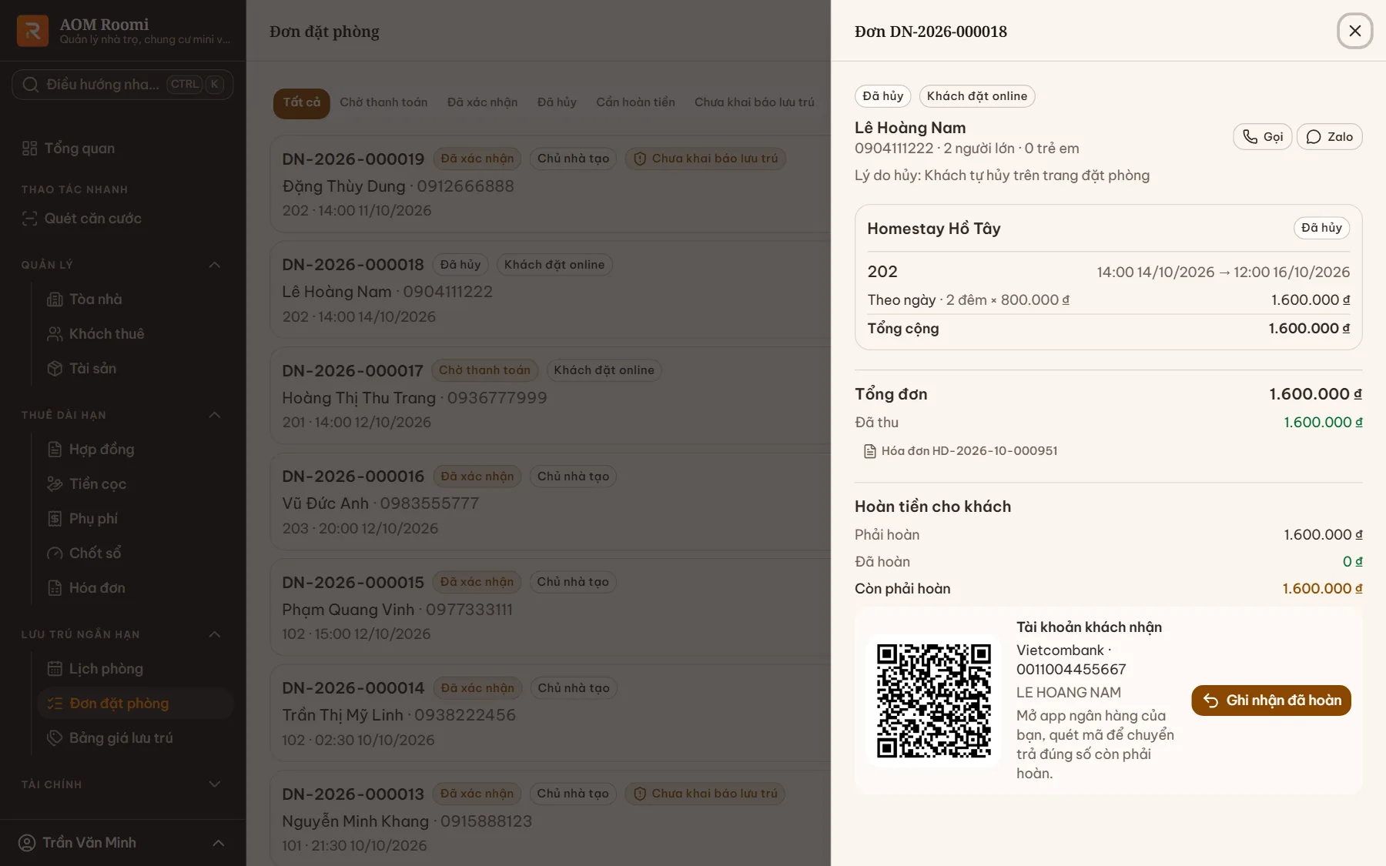
Task: Switch to Đã hủy filter tab
Action: coord(557,103)
